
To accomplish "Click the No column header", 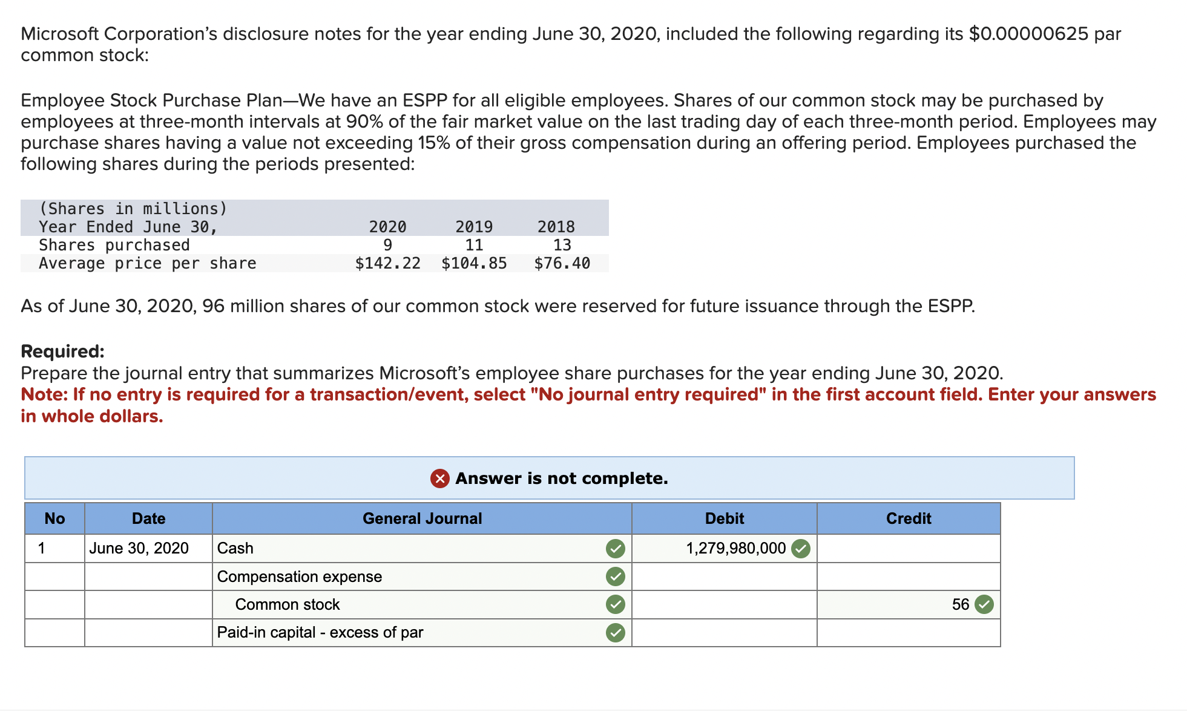I will 54,518.
